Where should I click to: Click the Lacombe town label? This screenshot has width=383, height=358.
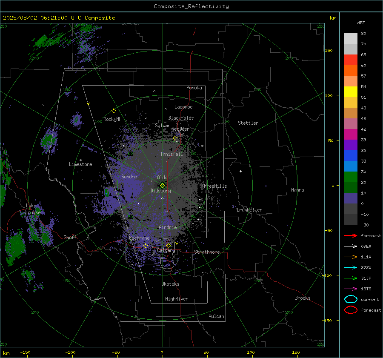(x=183, y=107)
